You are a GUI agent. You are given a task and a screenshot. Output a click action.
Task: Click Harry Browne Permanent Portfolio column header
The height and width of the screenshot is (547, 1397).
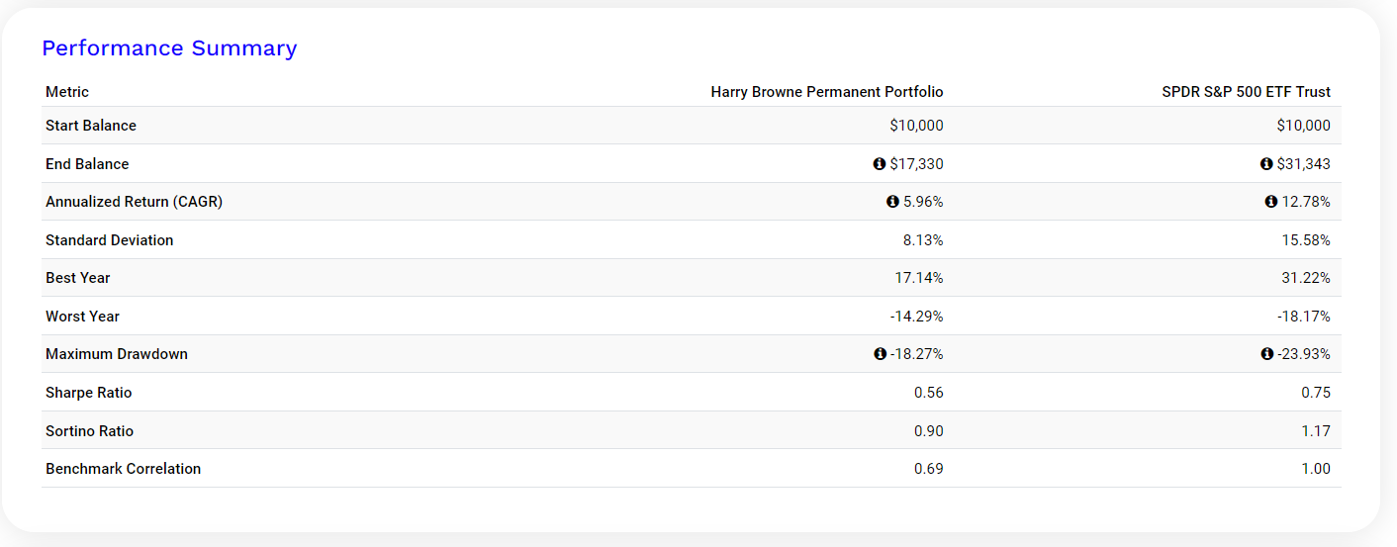827,92
